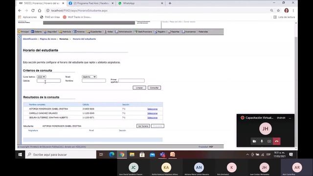The height and width of the screenshot is (176, 313).
Task: Open the PIAD en línea bookmark
Action: click(x=50, y=17)
